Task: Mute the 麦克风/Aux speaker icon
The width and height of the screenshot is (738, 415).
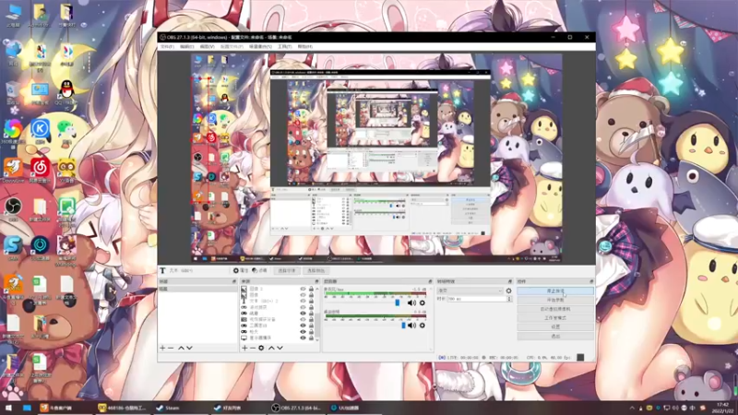Action: point(411,302)
